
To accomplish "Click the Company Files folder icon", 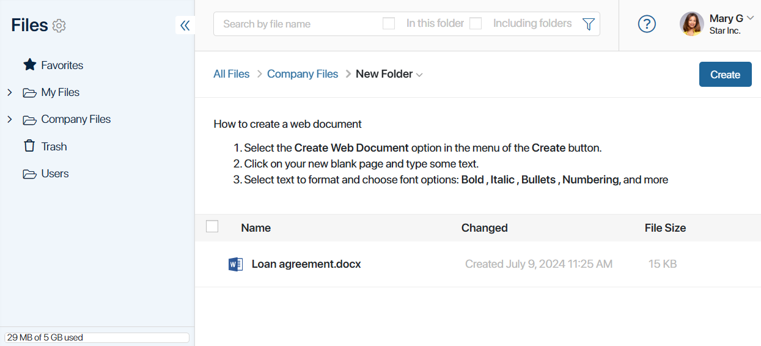I will tap(29, 120).
